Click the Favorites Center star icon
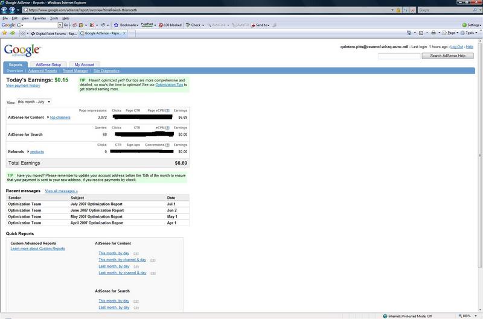 click(x=5, y=33)
